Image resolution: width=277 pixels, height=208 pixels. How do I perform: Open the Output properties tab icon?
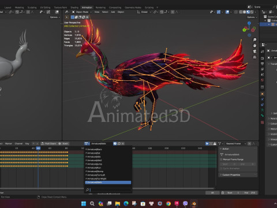[263, 64]
